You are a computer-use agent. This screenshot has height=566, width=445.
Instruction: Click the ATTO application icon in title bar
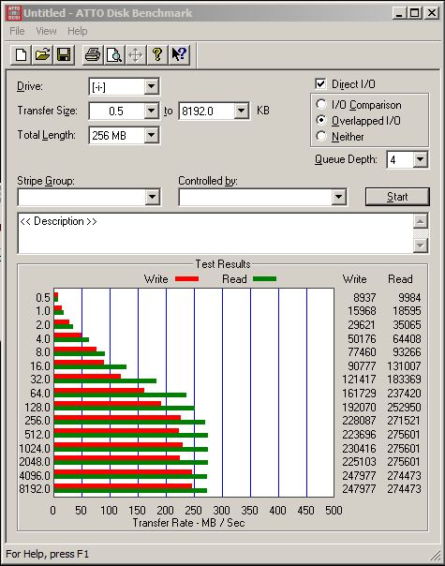pos(14,13)
